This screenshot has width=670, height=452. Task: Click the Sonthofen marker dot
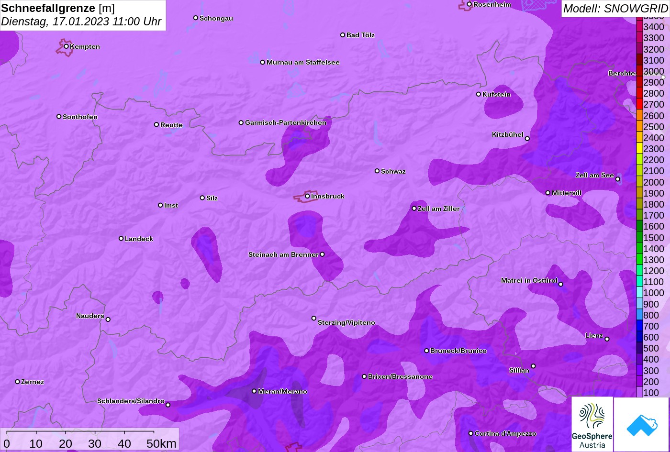point(59,117)
